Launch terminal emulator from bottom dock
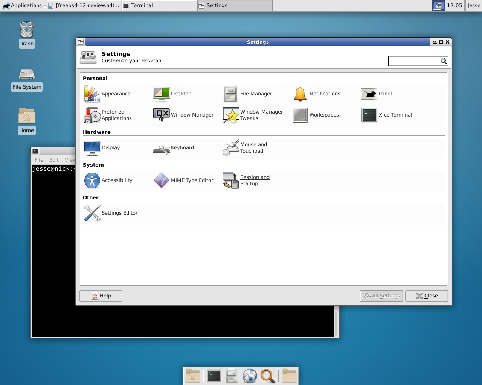This screenshot has height=385, width=482. (x=214, y=376)
